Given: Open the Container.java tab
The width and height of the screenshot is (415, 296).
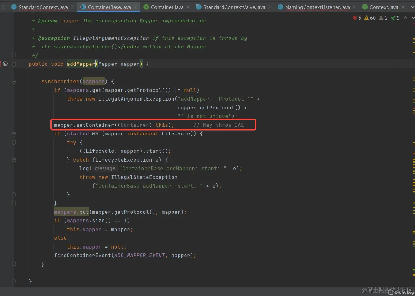Looking at the screenshot, I should (x=167, y=7).
